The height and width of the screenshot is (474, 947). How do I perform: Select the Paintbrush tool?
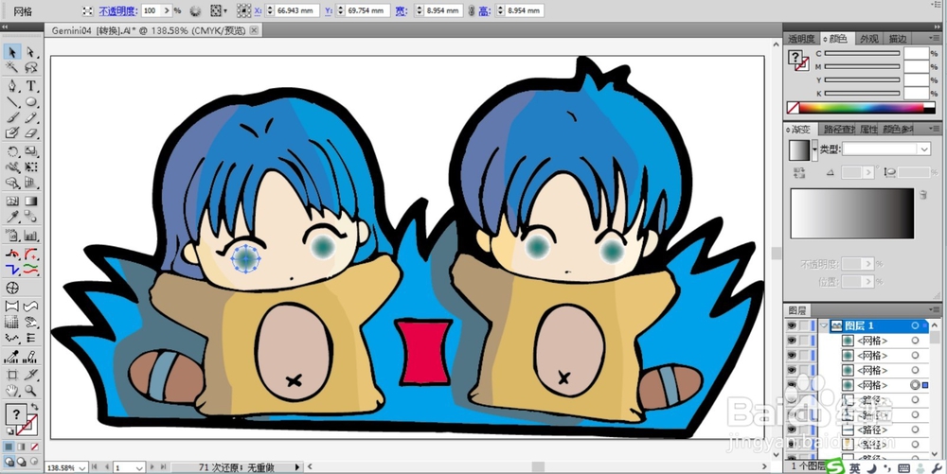[12, 117]
